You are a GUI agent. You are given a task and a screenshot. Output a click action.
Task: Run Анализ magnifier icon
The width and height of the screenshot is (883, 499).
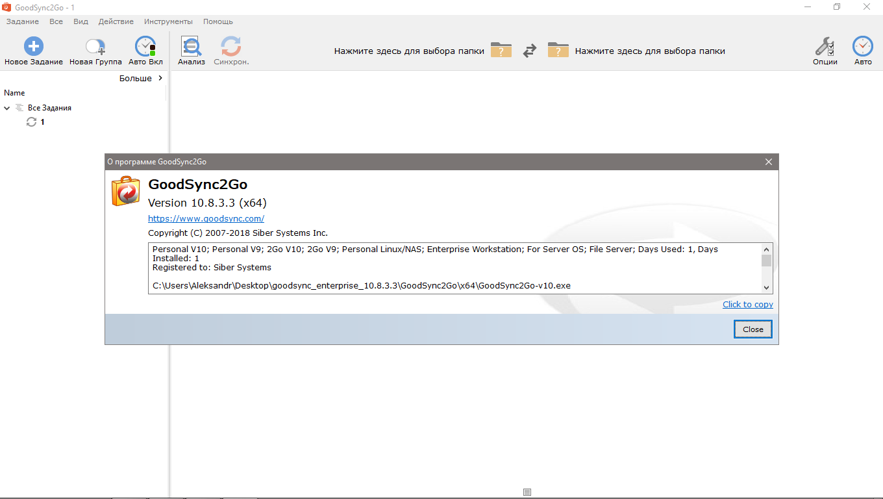[192, 47]
